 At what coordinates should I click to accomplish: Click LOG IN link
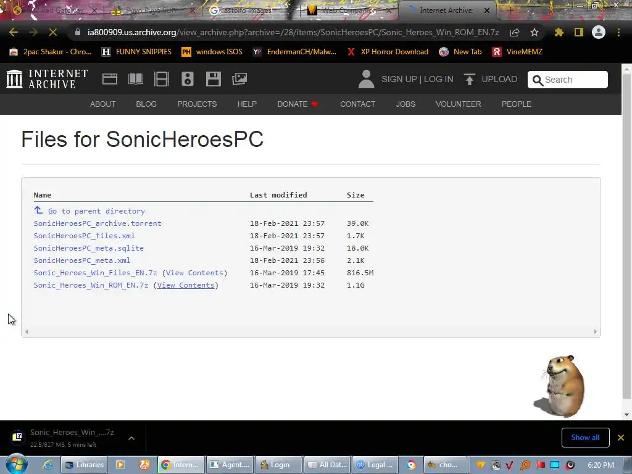pos(439,79)
